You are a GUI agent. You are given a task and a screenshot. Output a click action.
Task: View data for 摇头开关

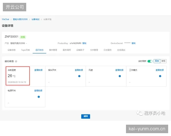[x=79, y=70]
